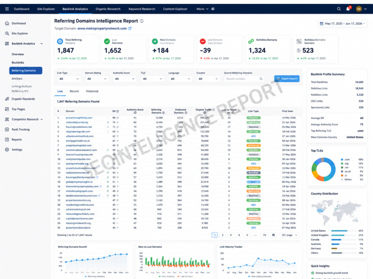373x279 pixels.
Task: Switch to the Historical tab
Action: (92, 91)
